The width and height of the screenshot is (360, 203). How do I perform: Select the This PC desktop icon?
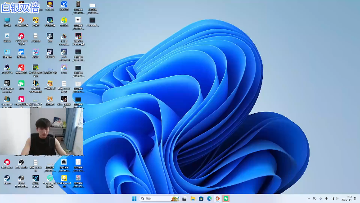tap(7, 21)
